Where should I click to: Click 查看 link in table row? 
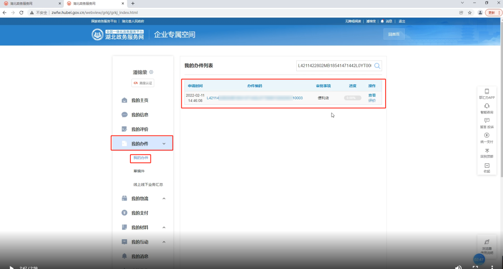372,95
